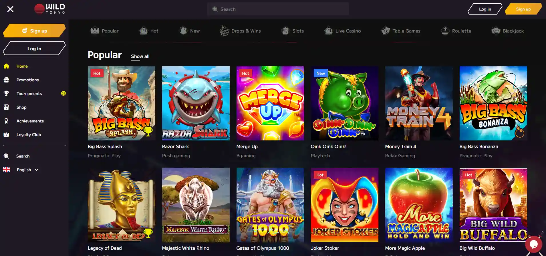Click the trophy icon on Legacy of Dead
This screenshot has height=256, width=546.
[x=148, y=233]
